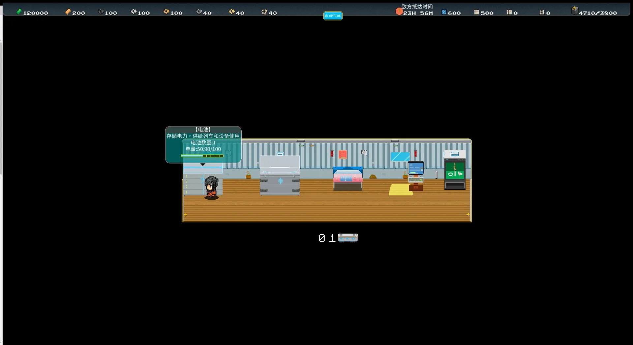633x345 pixels.
Task: Click the yellow left arrow in the room
Action: [186, 215]
